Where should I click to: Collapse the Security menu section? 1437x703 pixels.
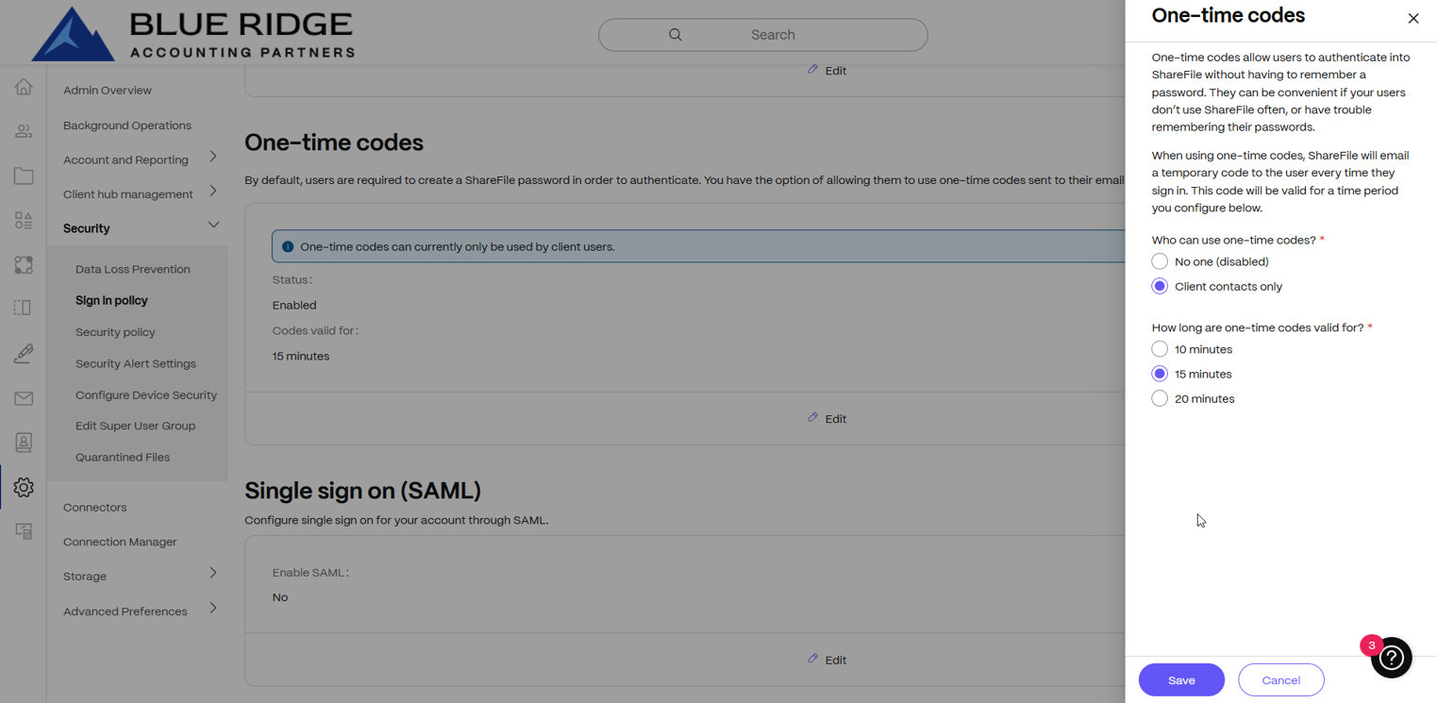point(213,226)
